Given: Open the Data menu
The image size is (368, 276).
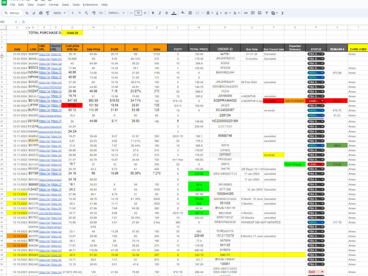Looking at the screenshot, I should [66, 5].
